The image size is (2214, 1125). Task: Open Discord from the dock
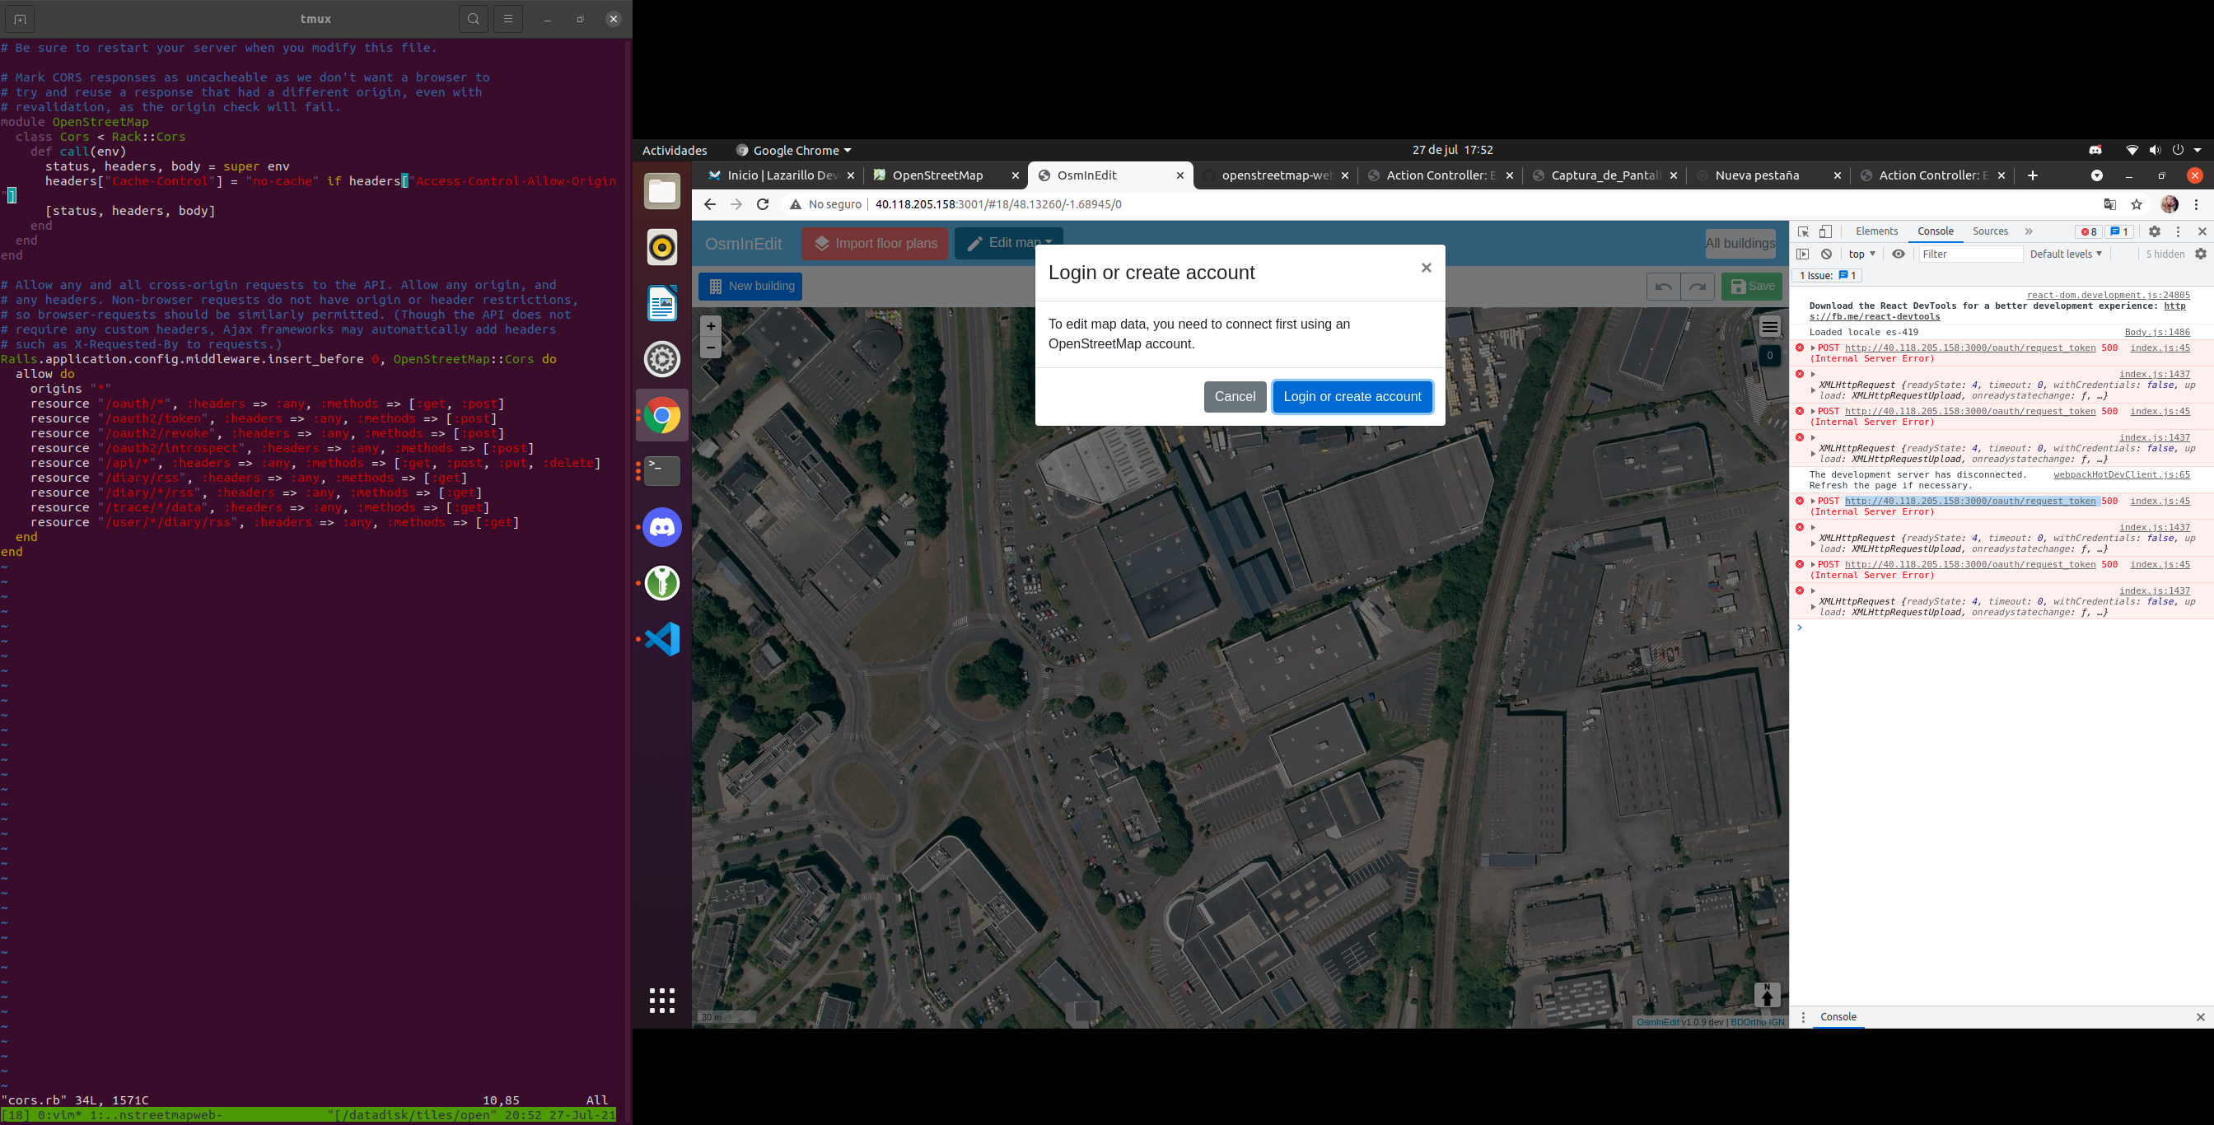pyautogui.click(x=661, y=527)
